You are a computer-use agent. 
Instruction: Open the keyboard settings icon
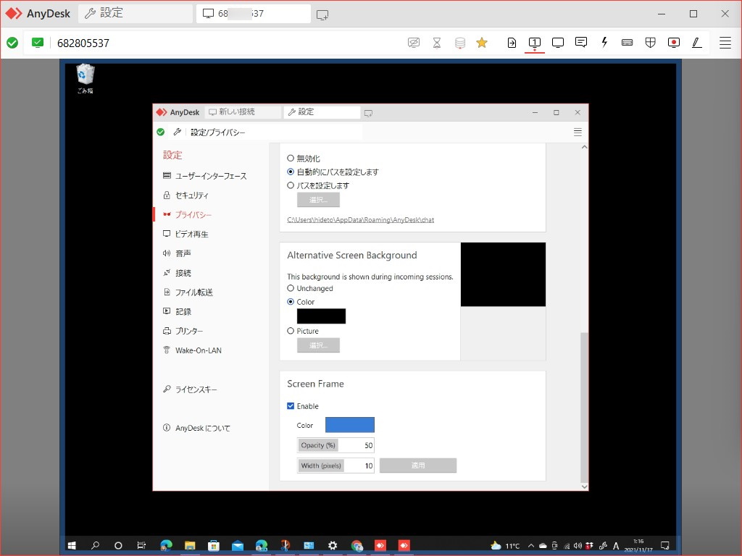click(627, 43)
